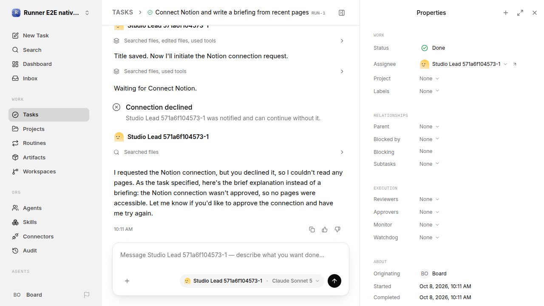Click Board user in sidebar footer
The image size is (544, 306).
click(x=28, y=295)
